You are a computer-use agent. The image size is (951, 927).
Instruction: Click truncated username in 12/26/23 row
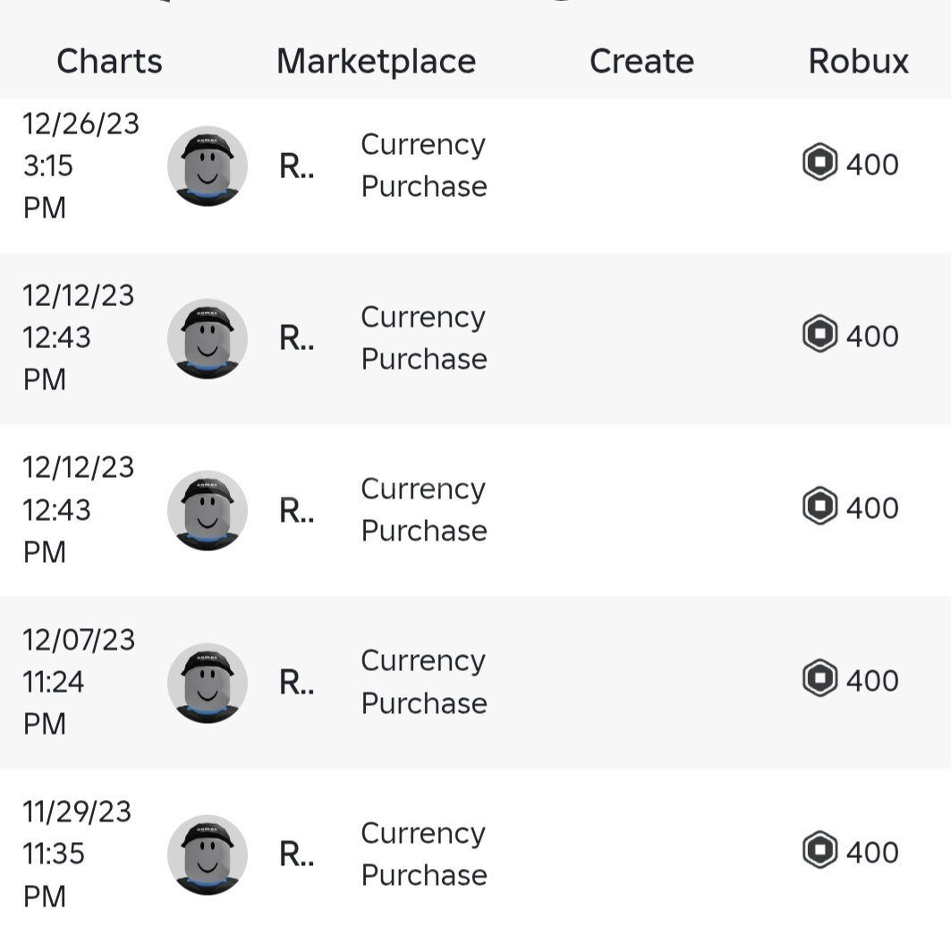coord(296,166)
